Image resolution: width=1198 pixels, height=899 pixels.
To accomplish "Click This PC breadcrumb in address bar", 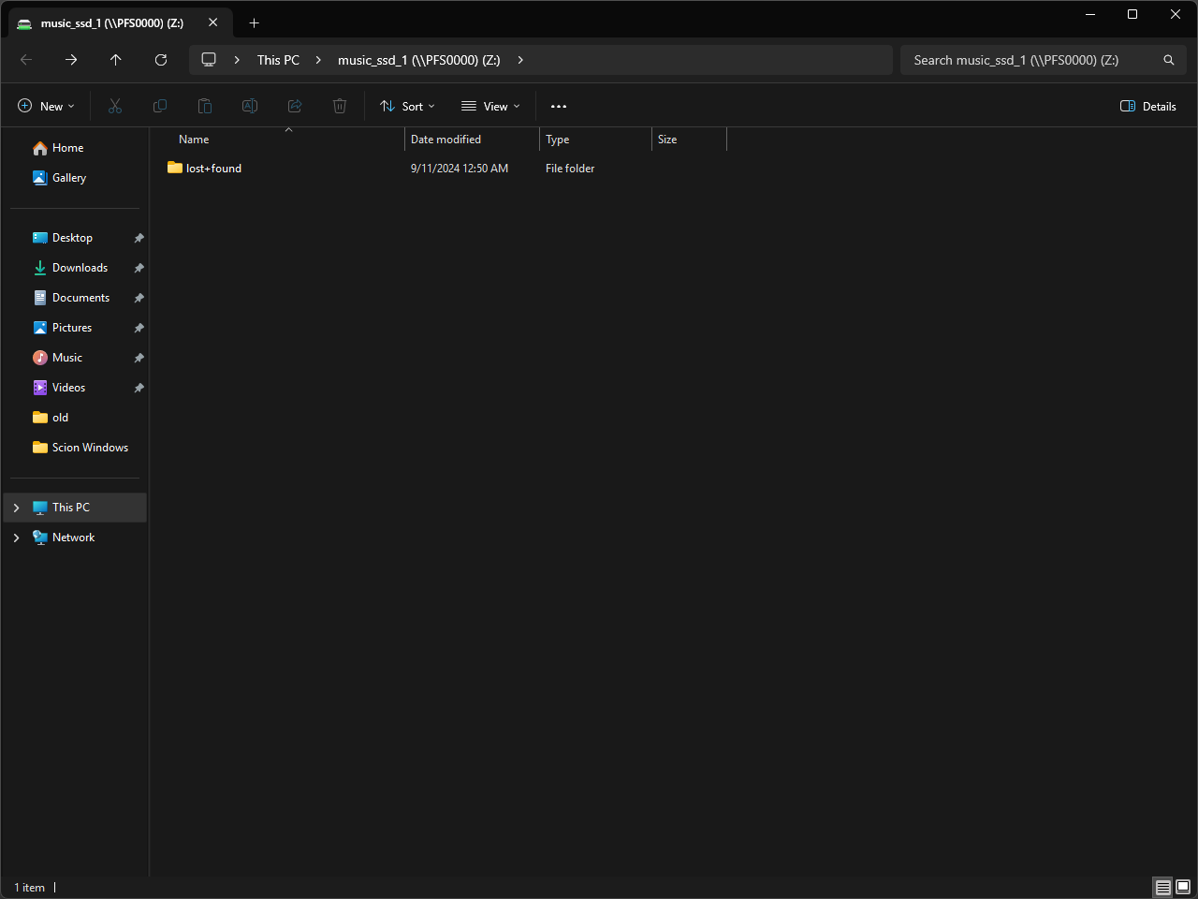I will 278,60.
